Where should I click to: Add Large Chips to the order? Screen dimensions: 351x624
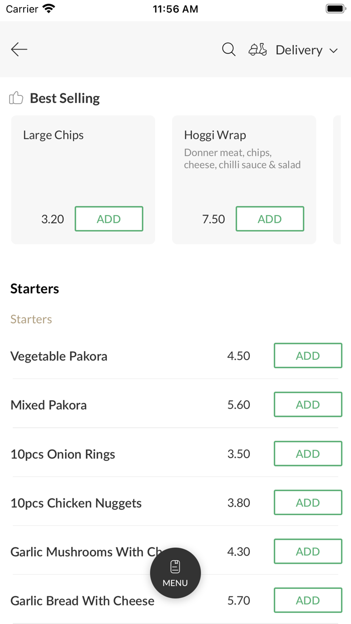coord(109,219)
